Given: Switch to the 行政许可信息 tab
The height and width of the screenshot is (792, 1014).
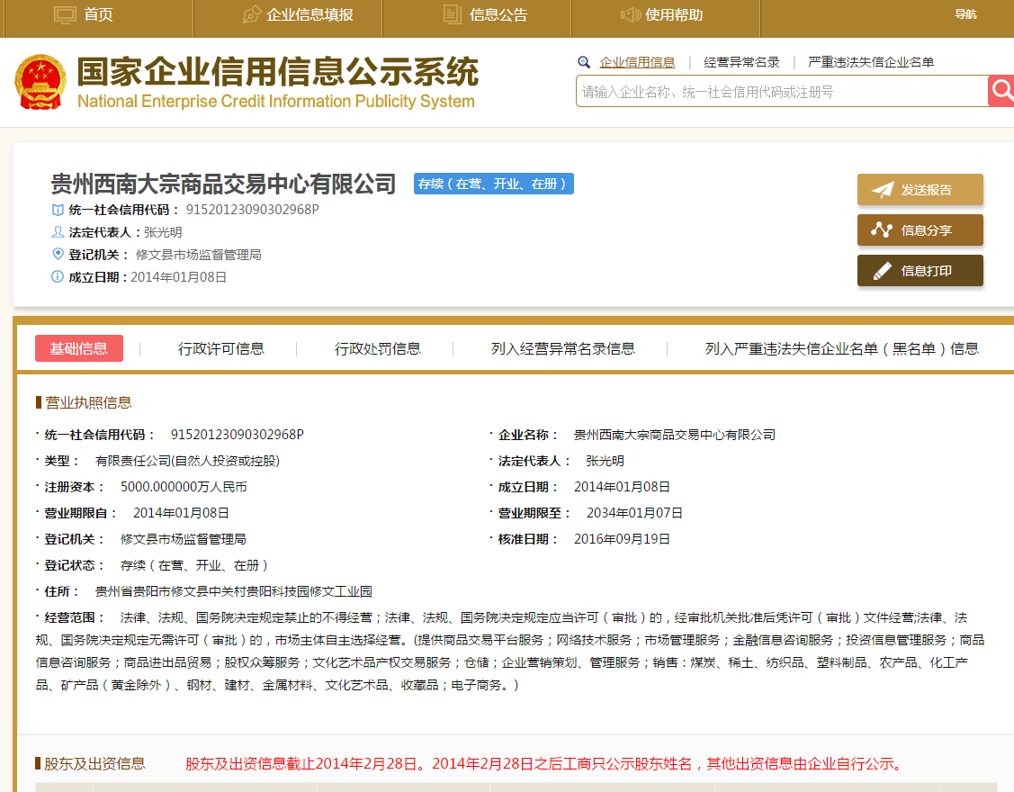Looking at the screenshot, I should click(x=220, y=348).
